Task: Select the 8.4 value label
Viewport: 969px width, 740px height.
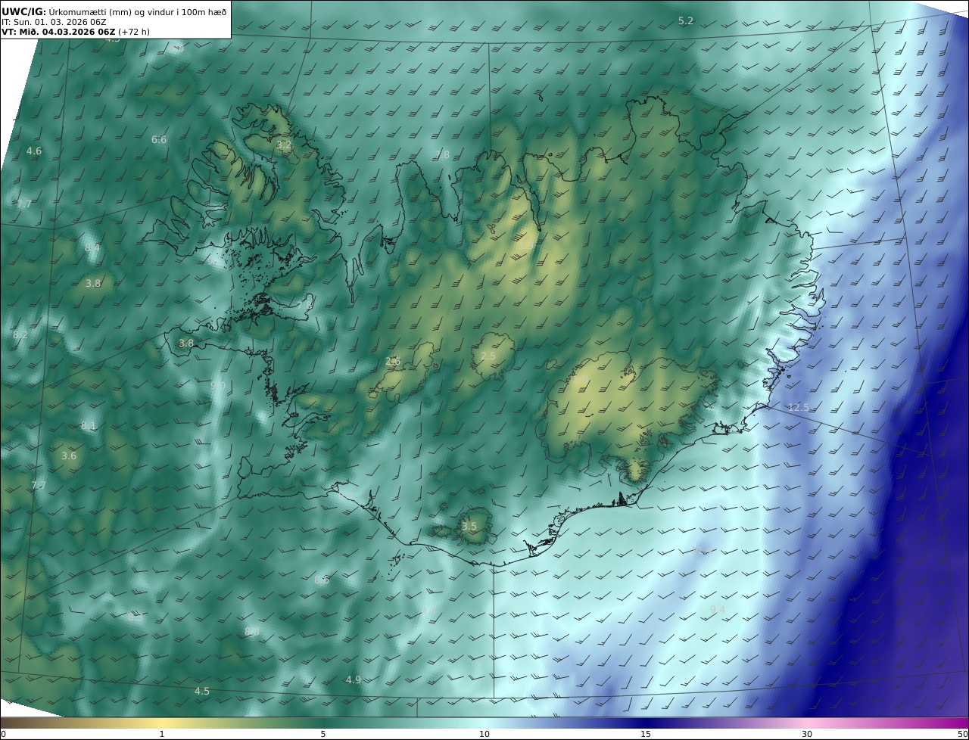Action: (x=92, y=248)
